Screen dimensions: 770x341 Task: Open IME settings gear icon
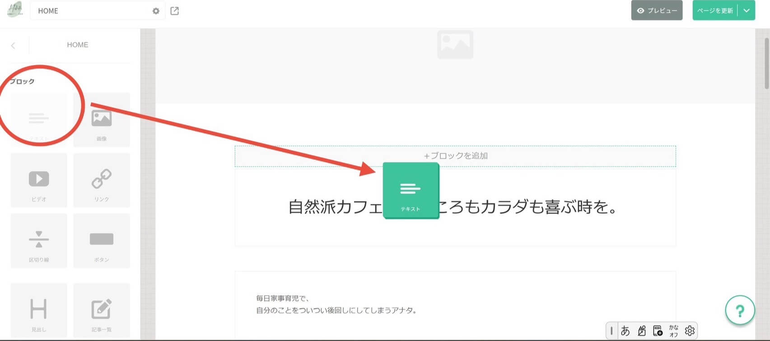[x=690, y=331]
